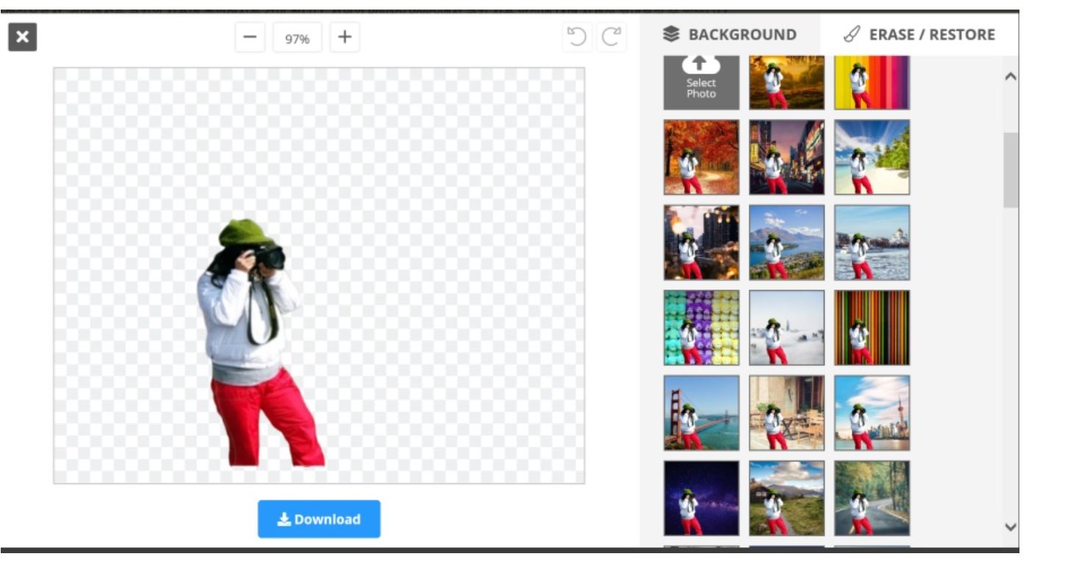Choose the rainbow vertical stripes background
Viewport: 1068px width, 562px height.
872,82
